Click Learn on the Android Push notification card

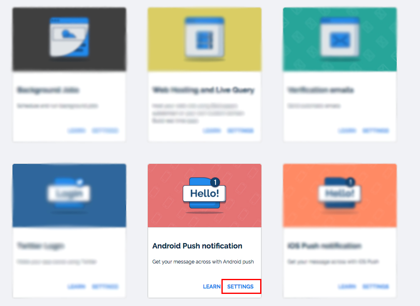tap(211, 286)
